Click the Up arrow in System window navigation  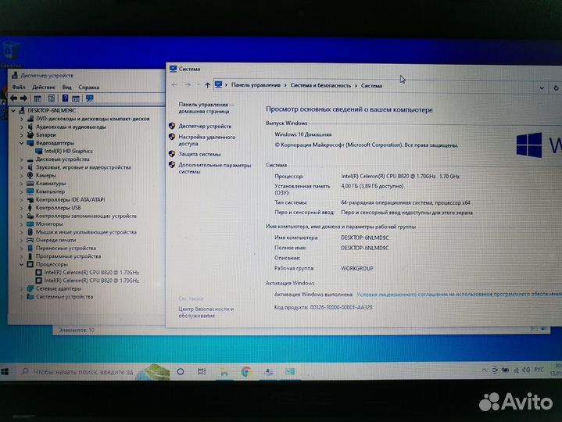(x=206, y=84)
